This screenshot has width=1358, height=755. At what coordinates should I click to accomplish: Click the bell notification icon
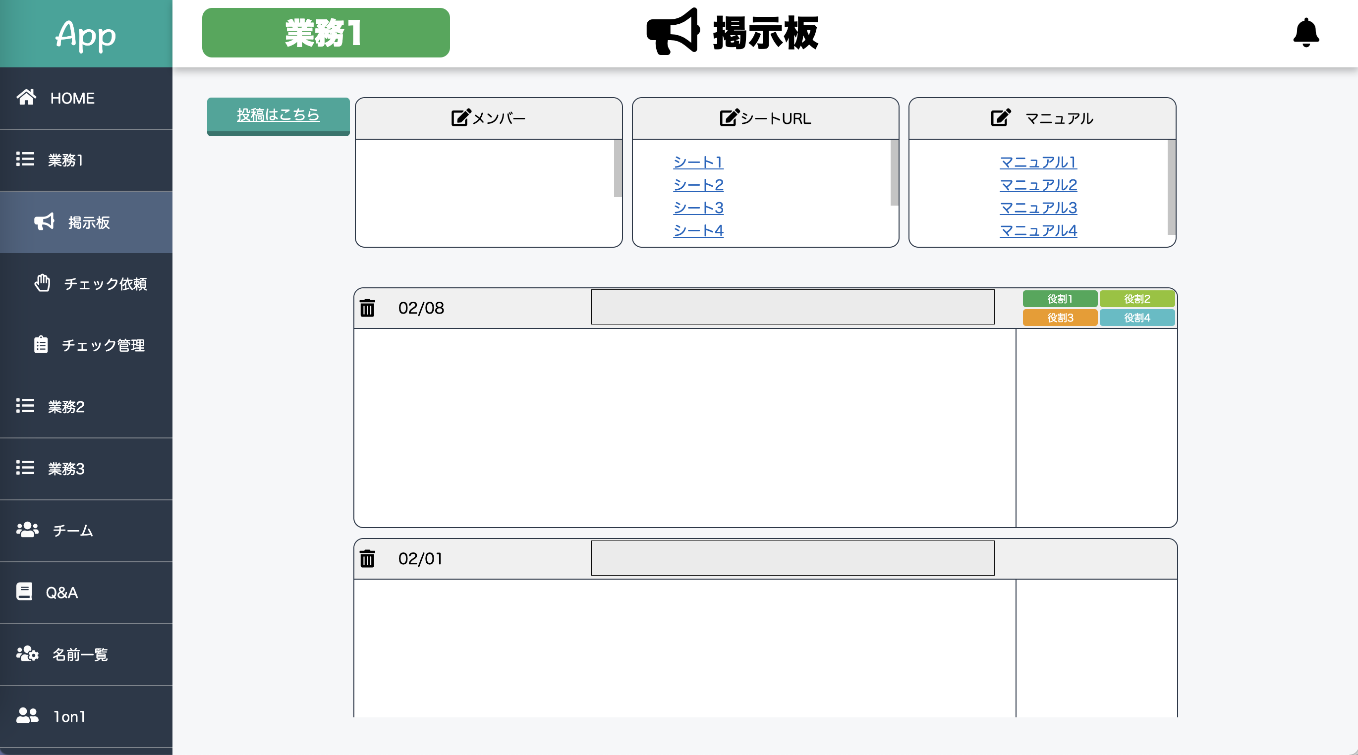coord(1306,34)
